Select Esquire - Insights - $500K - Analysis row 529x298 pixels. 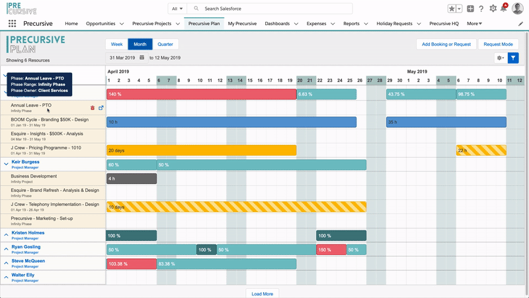[53, 136]
